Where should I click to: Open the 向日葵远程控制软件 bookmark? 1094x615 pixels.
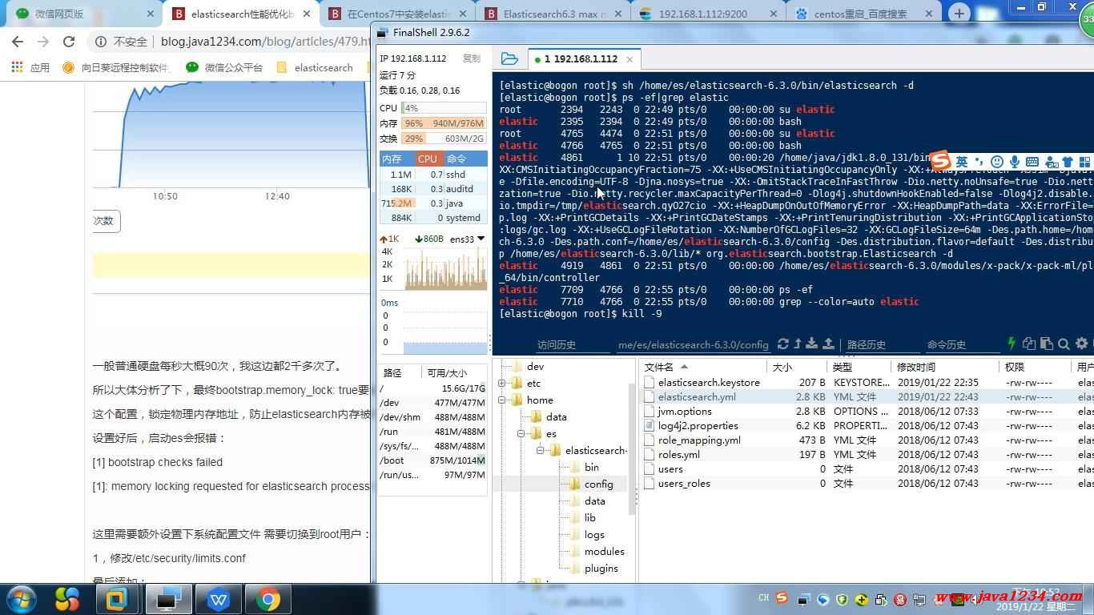(x=116, y=68)
